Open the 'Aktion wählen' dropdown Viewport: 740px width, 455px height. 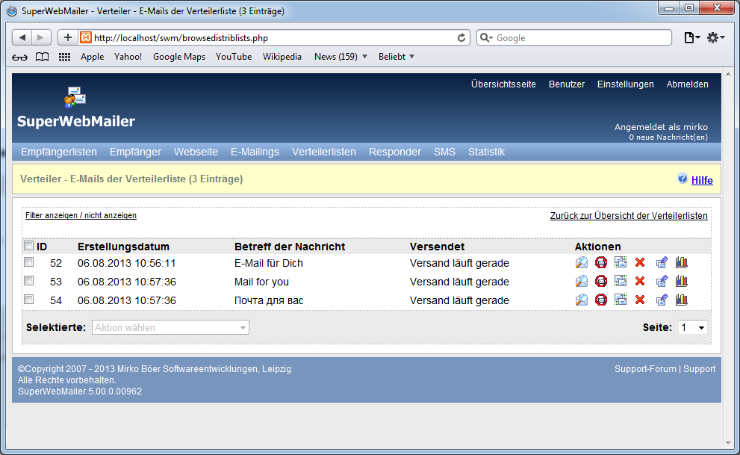[170, 327]
